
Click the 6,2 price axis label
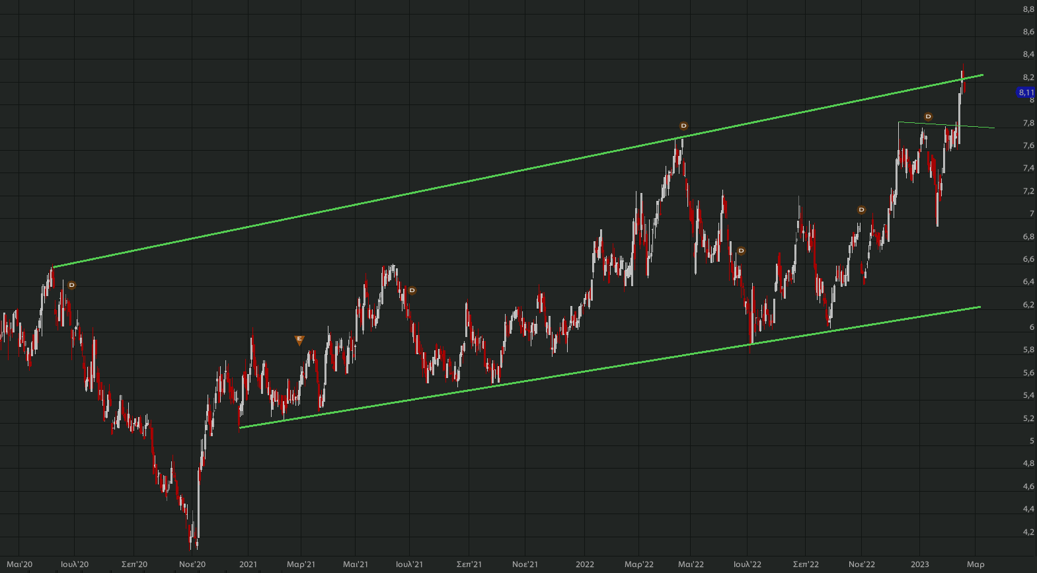(1028, 305)
